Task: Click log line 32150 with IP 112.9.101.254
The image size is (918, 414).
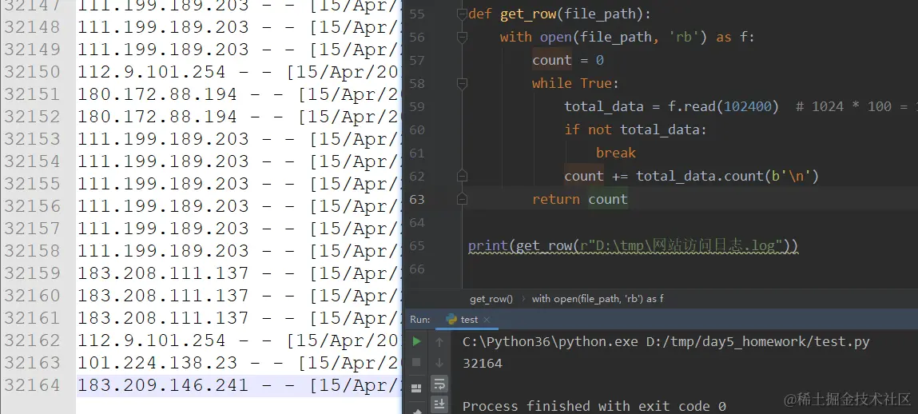Action: coord(238,72)
